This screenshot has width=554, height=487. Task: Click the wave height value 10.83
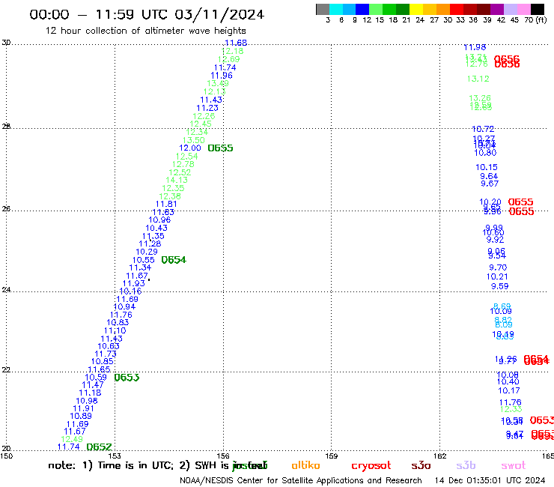[x=118, y=322]
